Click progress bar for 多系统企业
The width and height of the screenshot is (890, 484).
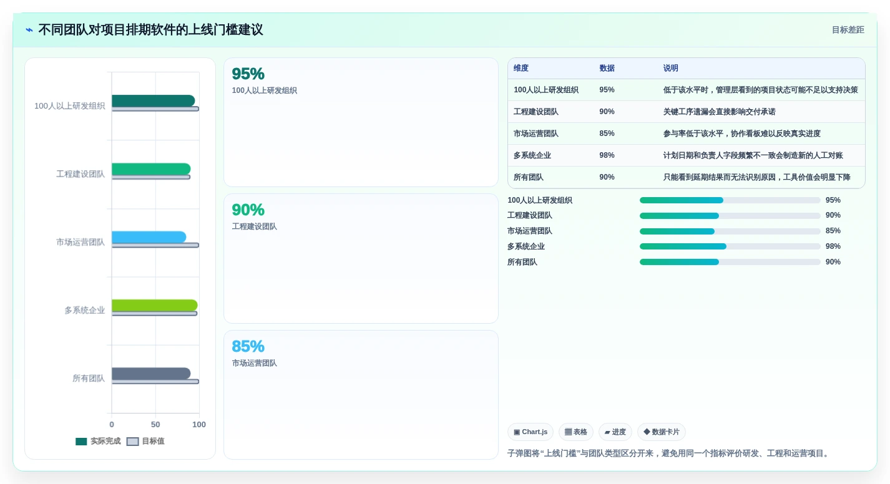(x=730, y=246)
